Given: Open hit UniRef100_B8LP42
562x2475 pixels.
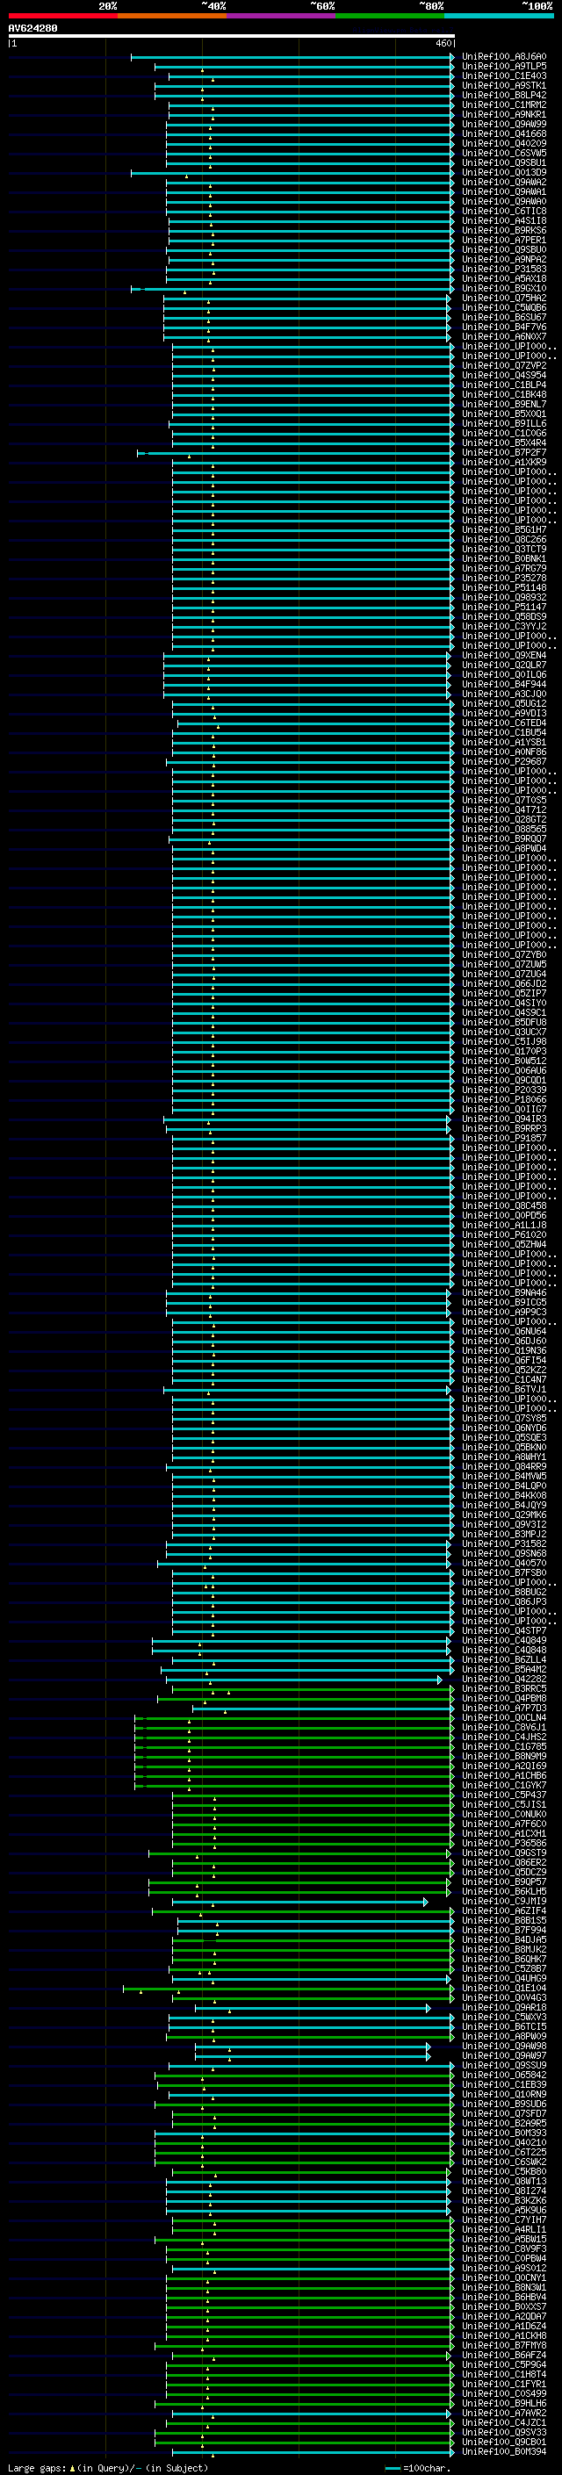Looking at the screenshot, I should point(504,96).
